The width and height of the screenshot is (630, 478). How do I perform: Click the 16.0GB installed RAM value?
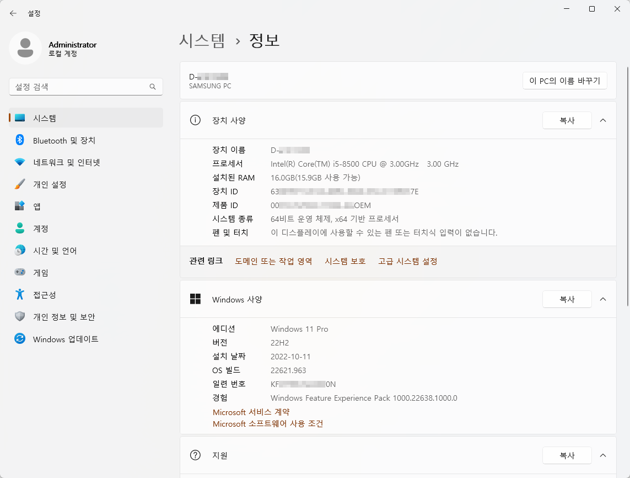click(x=315, y=177)
